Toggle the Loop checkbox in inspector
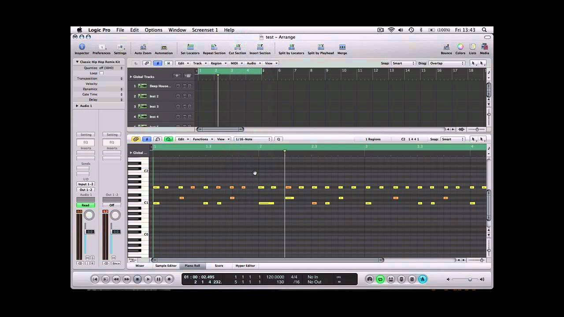The height and width of the screenshot is (317, 564). pyautogui.click(x=101, y=73)
